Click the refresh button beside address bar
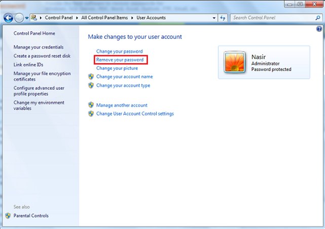The image size is (325, 229). [x=223, y=18]
